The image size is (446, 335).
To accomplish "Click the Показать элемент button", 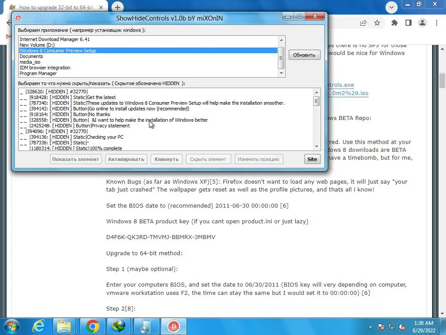I will click(75, 159).
